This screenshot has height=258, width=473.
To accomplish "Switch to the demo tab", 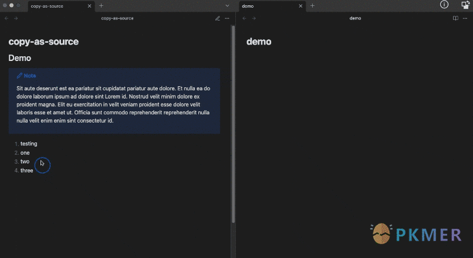I will pyautogui.click(x=272, y=6).
